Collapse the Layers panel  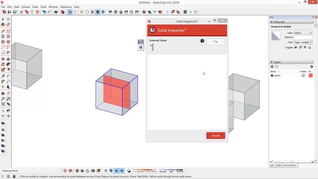272,62
